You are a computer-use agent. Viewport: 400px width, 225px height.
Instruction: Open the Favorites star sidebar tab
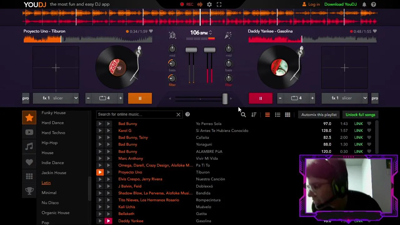click(x=29, y=117)
